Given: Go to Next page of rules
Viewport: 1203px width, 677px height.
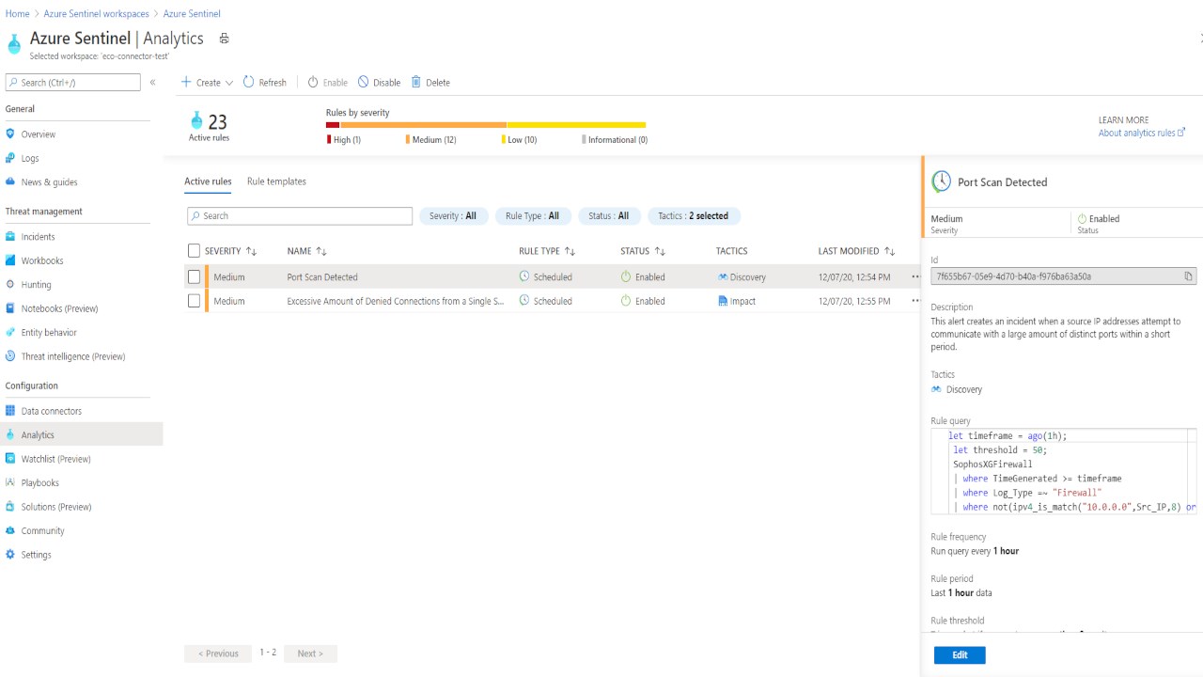Looking at the screenshot, I should [x=310, y=653].
